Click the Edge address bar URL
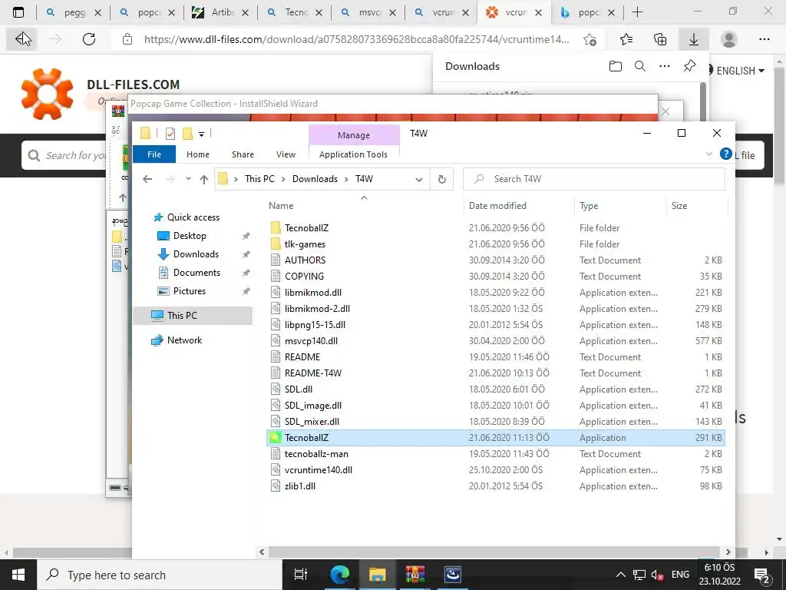Viewport: 786px width, 590px height. (356, 39)
